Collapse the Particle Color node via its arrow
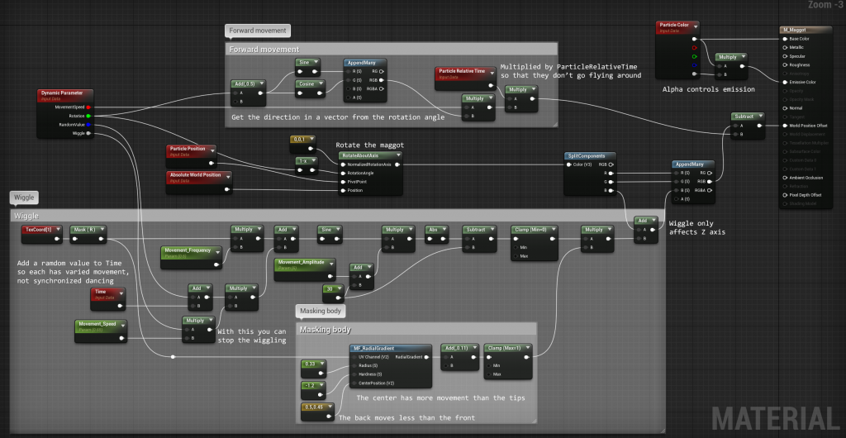 pyautogui.click(x=696, y=26)
